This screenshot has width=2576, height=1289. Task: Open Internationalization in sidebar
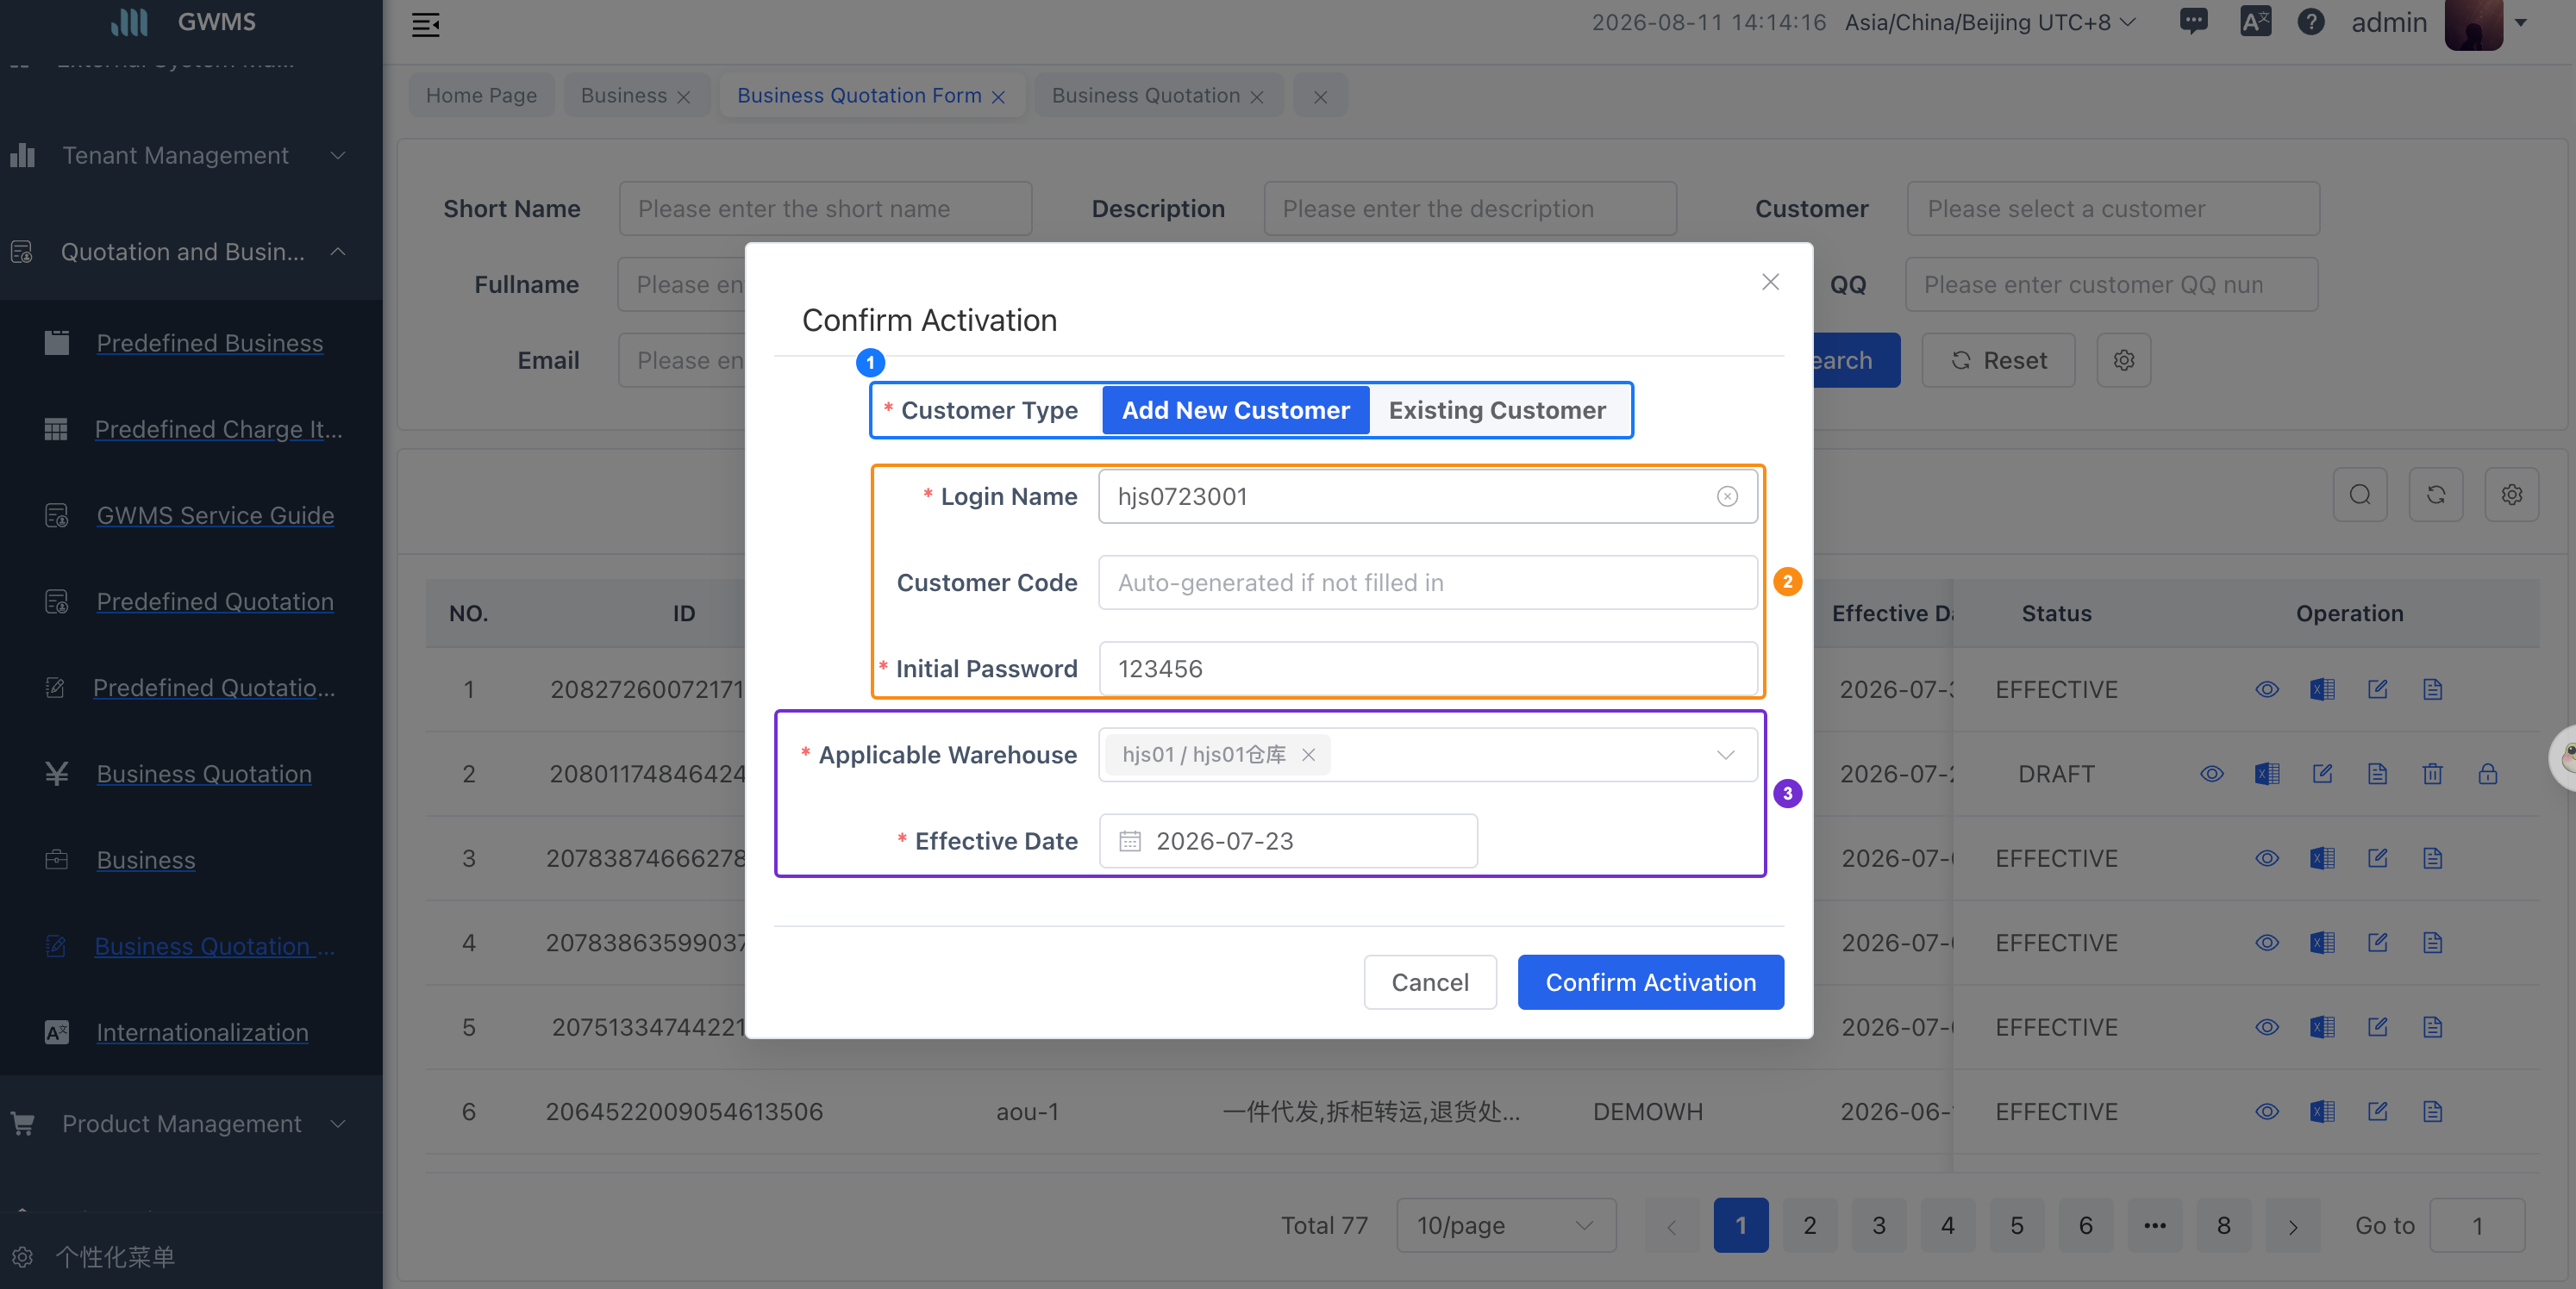202,1032
